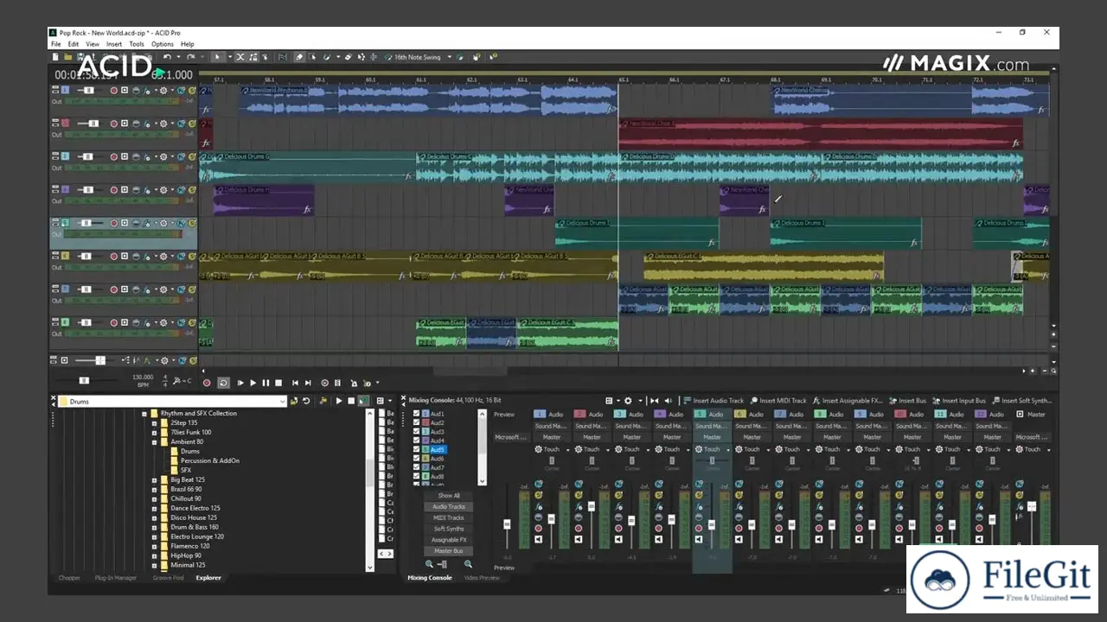
Task: Click Insert Audio Track in mixer toolbar
Action: pyautogui.click(x=713, y=401)
